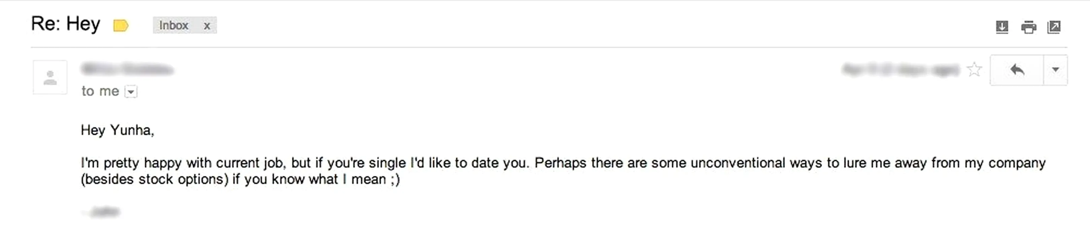Click the Inbox label tag

coord(173,25)
